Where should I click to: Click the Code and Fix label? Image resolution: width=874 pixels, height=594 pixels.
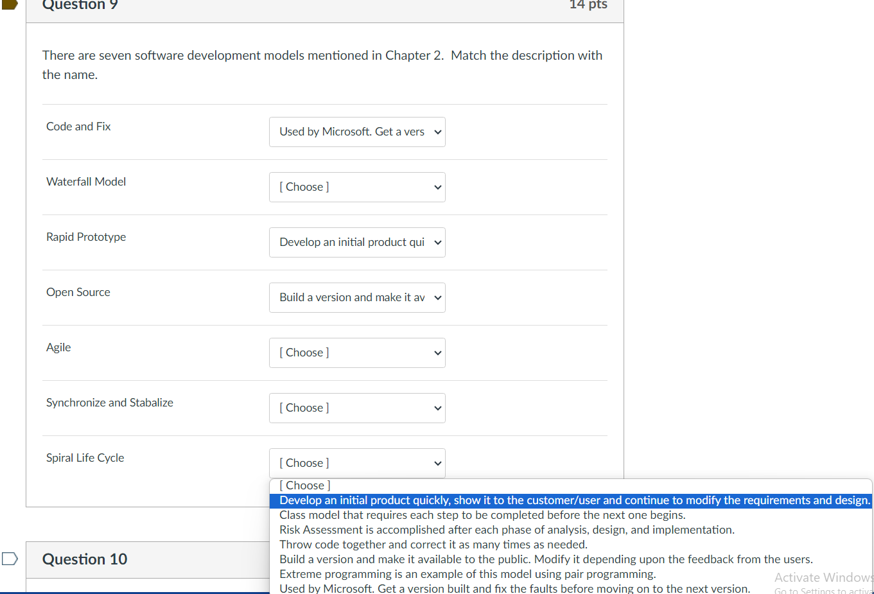pos(78,127)
